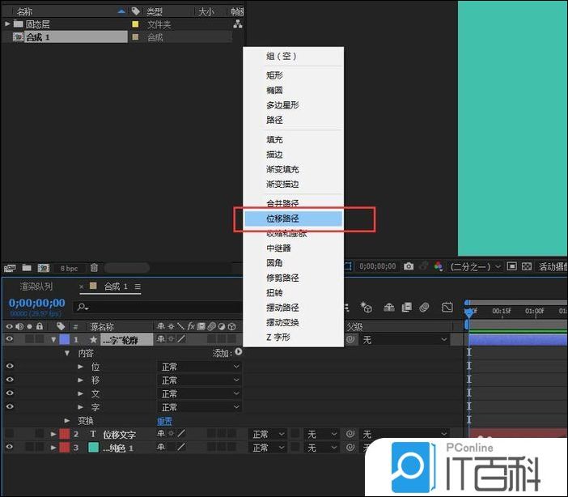Collapse the 内容 group
The image size is (568, 497).
(67, 353)
